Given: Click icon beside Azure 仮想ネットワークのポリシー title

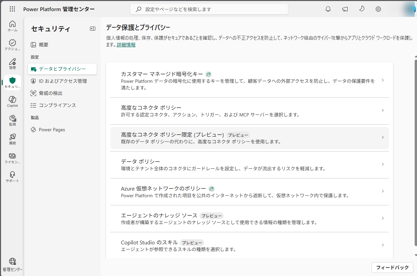Looking at the screenshot, I should 212,188.
